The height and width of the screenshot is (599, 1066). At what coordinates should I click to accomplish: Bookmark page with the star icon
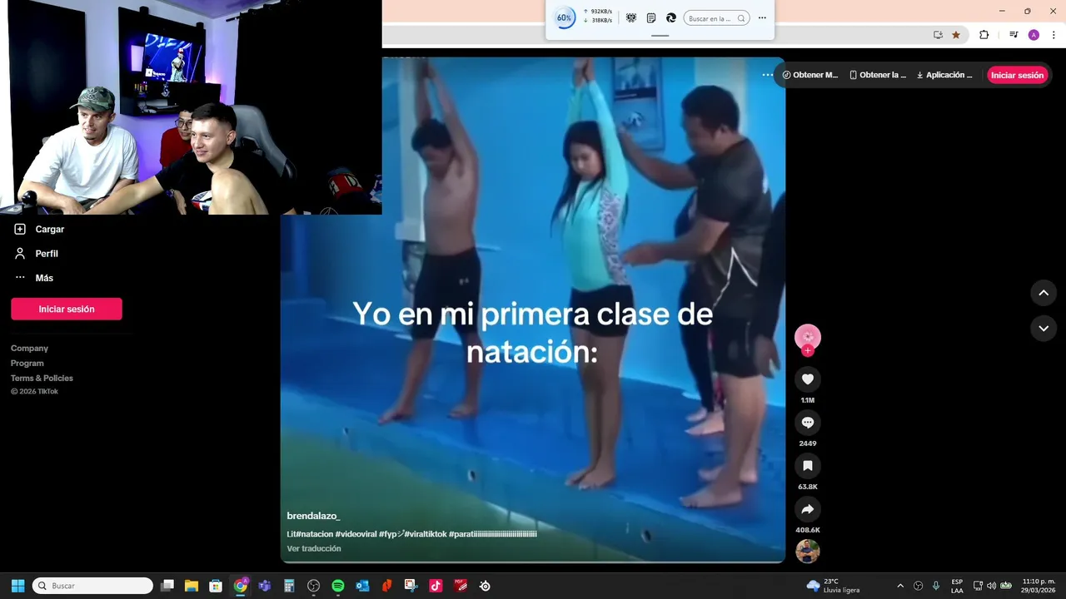point(956,35)
